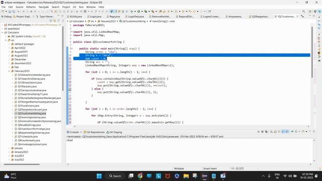Click Search box on Windows taskbar
This screenshot has height=181, width=322.
[115, 176]
